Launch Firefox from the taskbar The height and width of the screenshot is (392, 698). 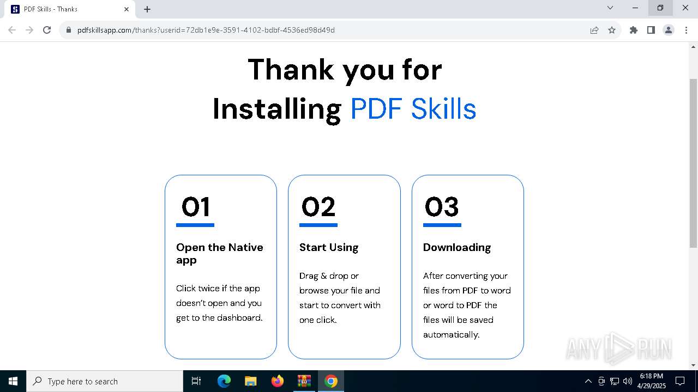tap(278, 381)
